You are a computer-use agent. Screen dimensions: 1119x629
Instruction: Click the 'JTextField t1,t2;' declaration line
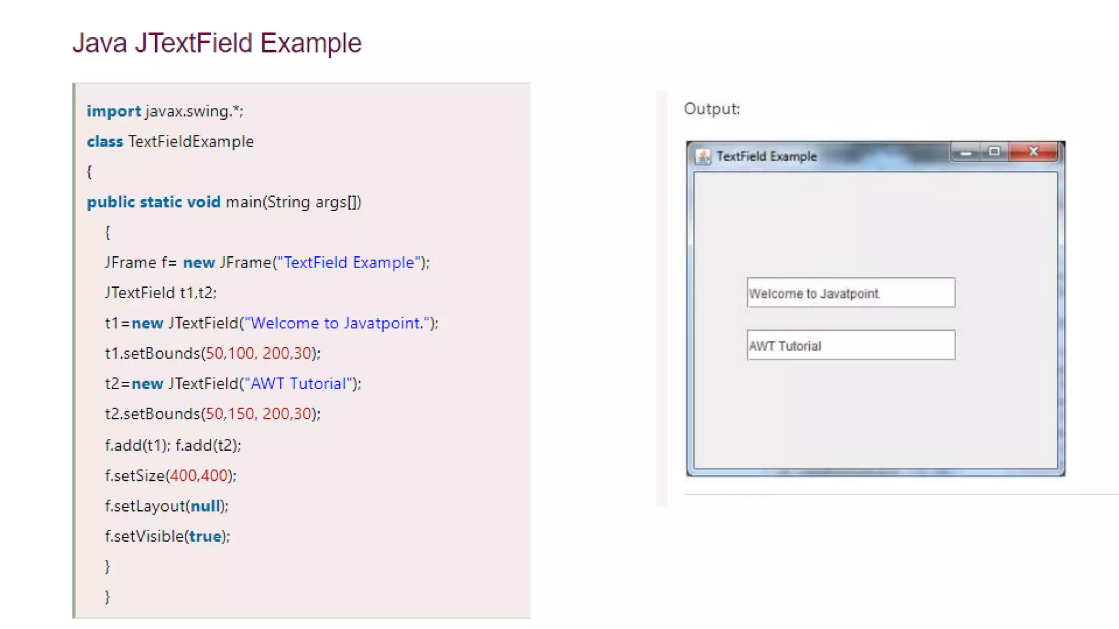[x=160, y=293]
